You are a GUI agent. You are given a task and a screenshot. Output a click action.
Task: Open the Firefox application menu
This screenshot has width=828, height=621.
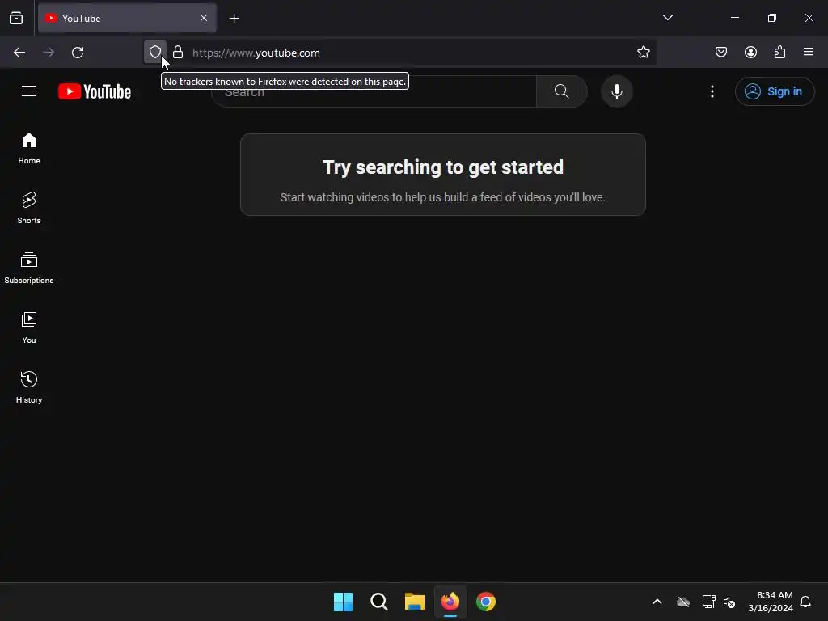click(809, 53)
